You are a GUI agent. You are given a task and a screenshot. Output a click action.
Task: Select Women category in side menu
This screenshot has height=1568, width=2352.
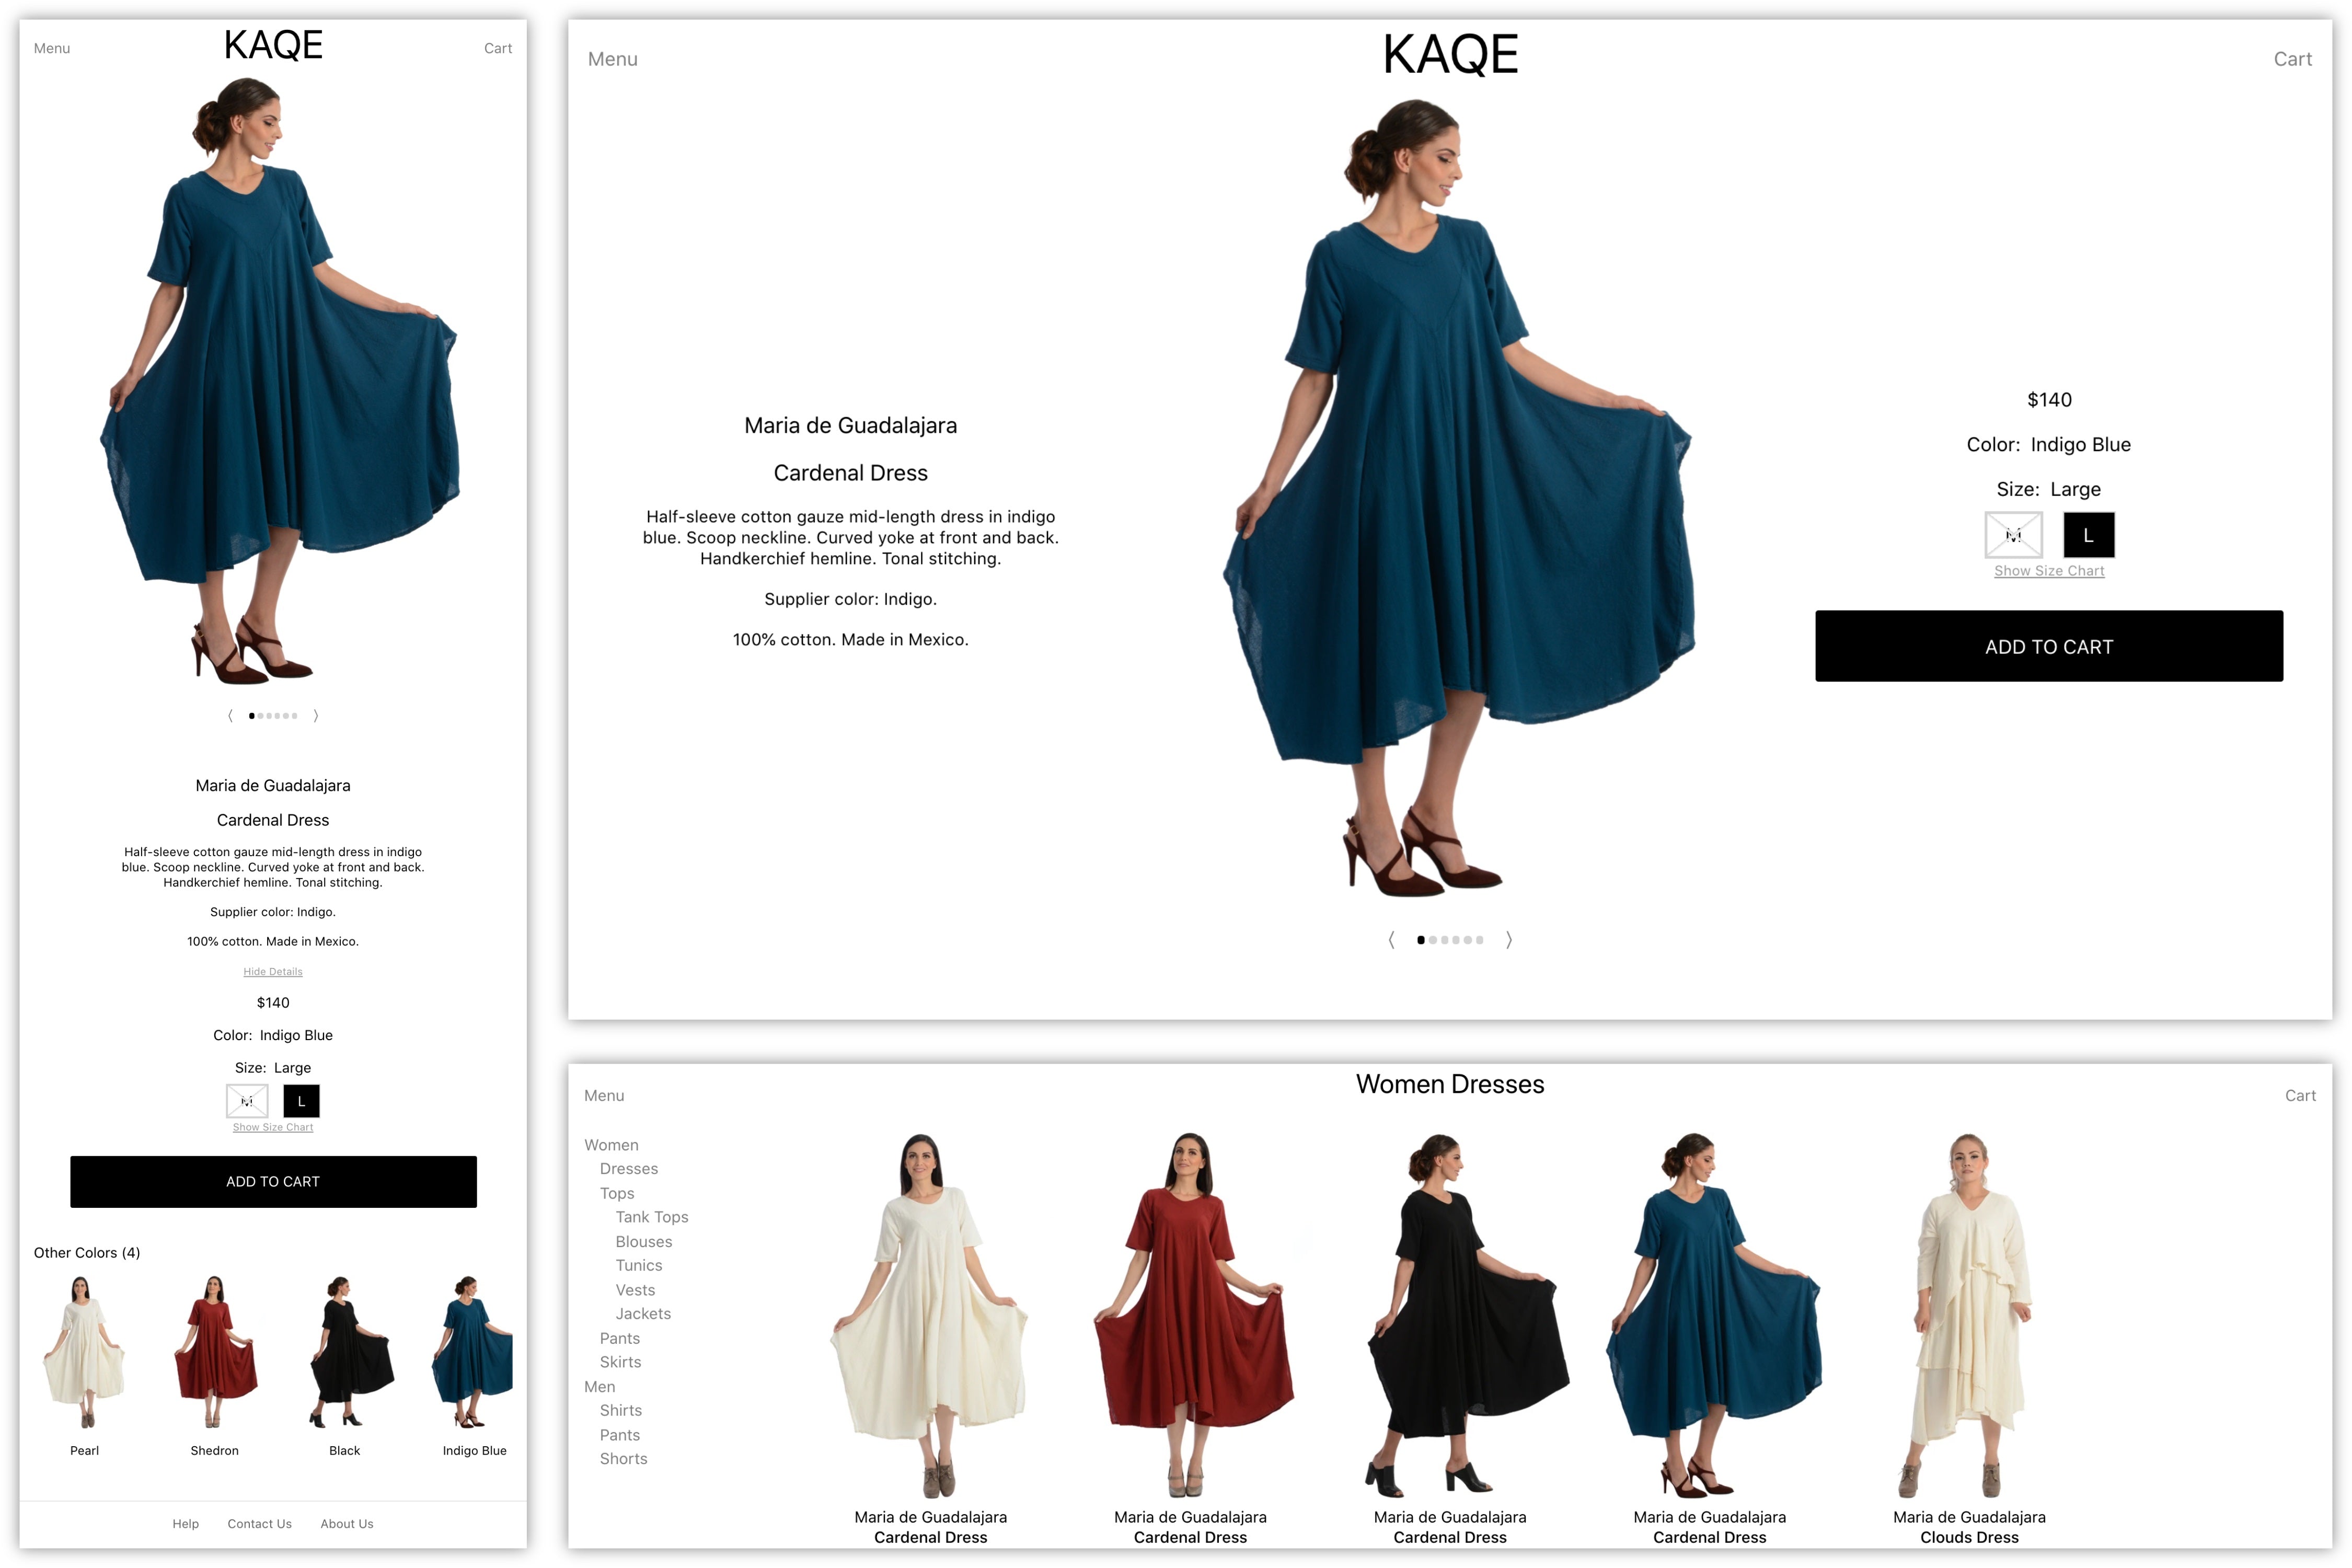[x=611, y=1145]
